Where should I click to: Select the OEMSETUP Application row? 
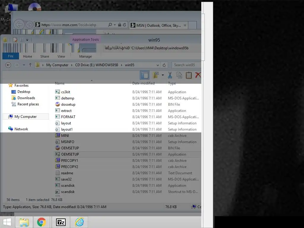pos(128,154)
